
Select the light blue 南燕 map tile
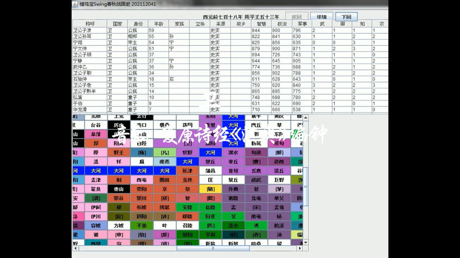coord(164,161)
